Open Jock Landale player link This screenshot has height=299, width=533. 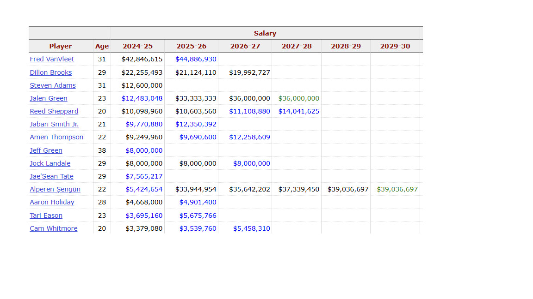click(x=50, y=163)
